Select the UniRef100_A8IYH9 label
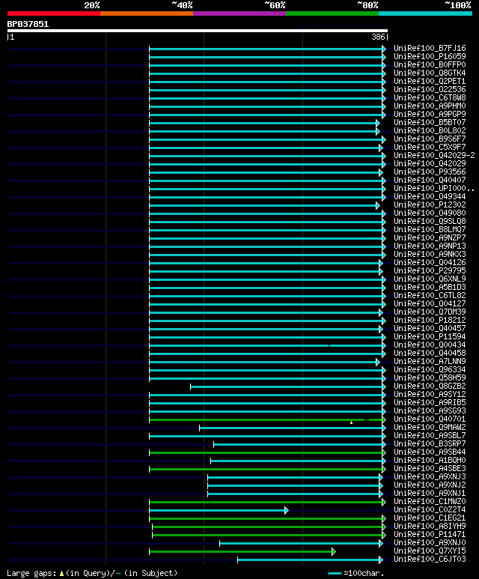479x579 pixels. click(430, 527)
